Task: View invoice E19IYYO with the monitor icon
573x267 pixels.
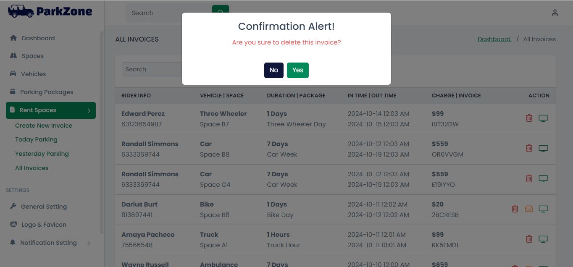Action: 543,179
